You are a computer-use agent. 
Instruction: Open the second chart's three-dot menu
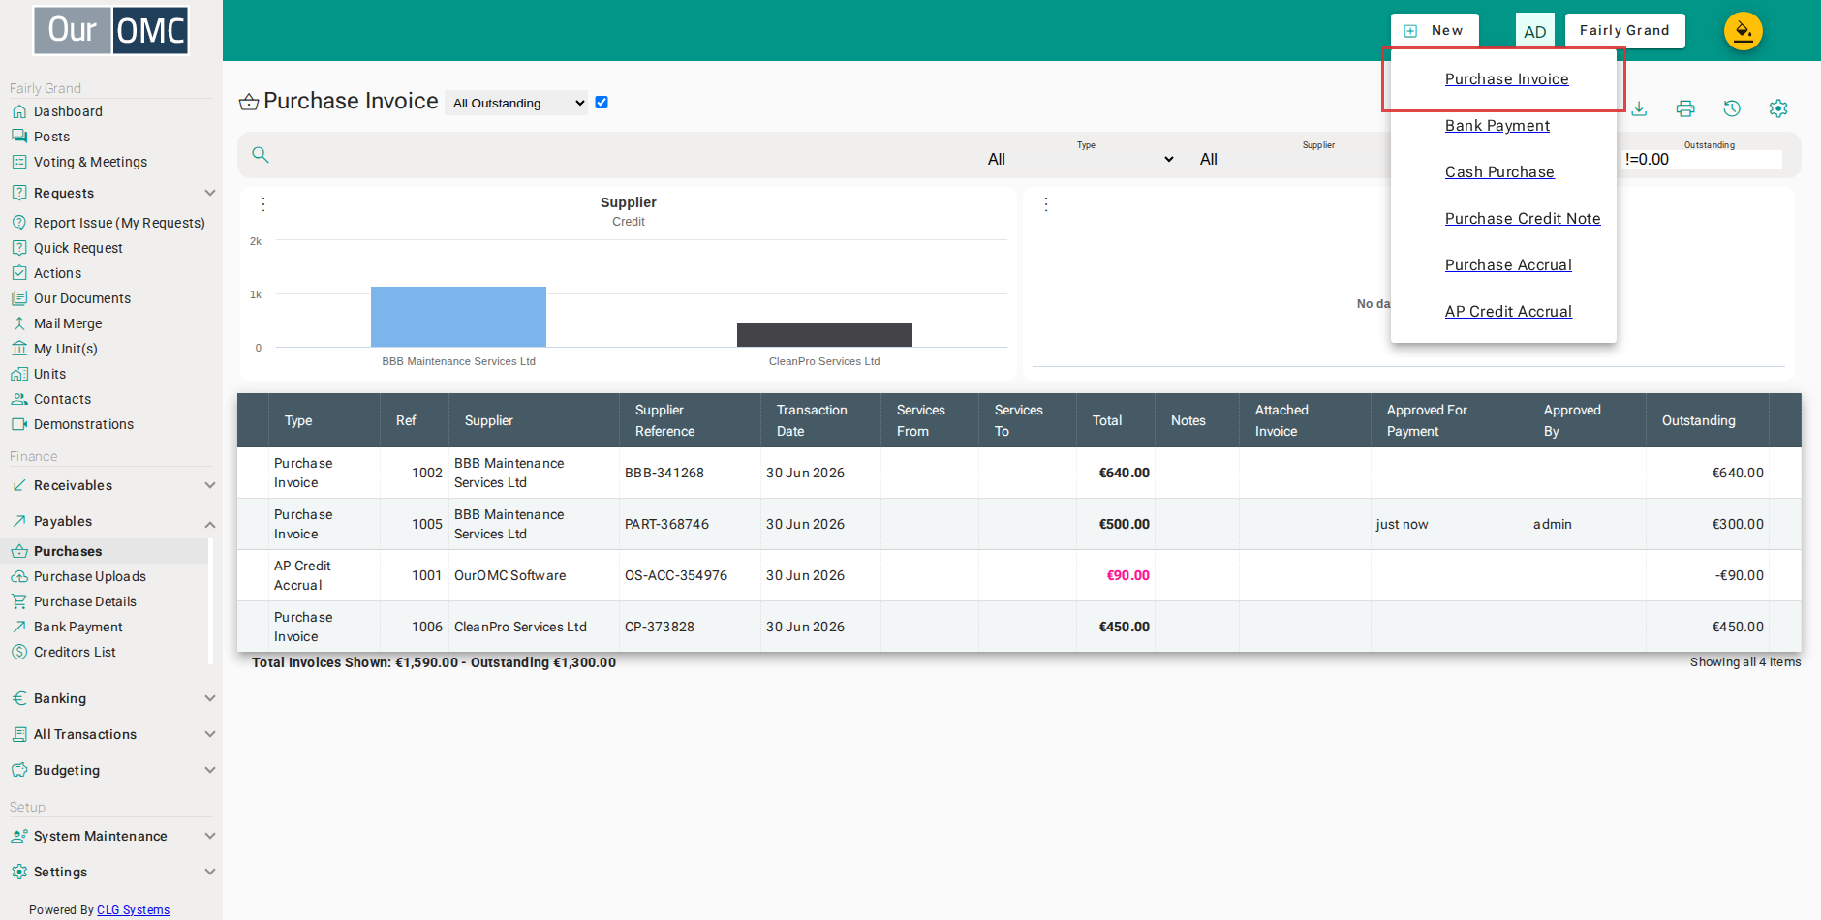1046,204
